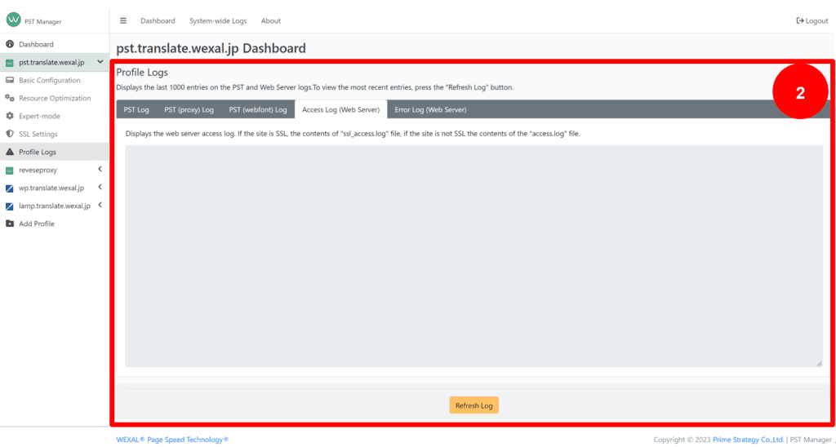Select Expert-mode in the sidebar
Image resolution: width=836 pixels, height=447 pixels.
[x=39, y=116]
